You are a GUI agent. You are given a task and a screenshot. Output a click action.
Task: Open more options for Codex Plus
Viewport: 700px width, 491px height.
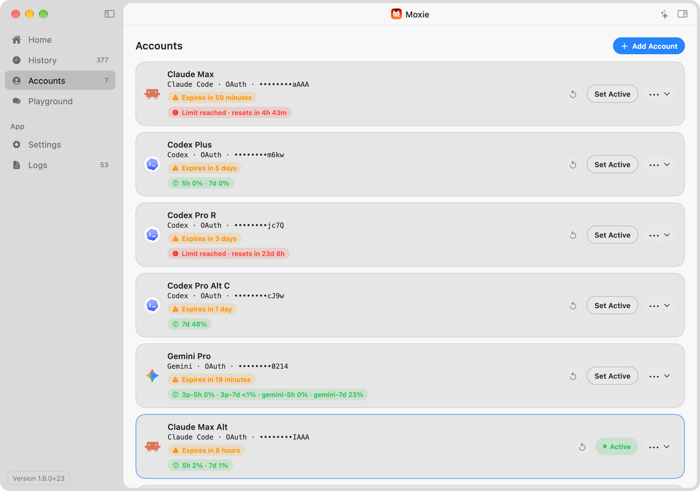(654, 165)
